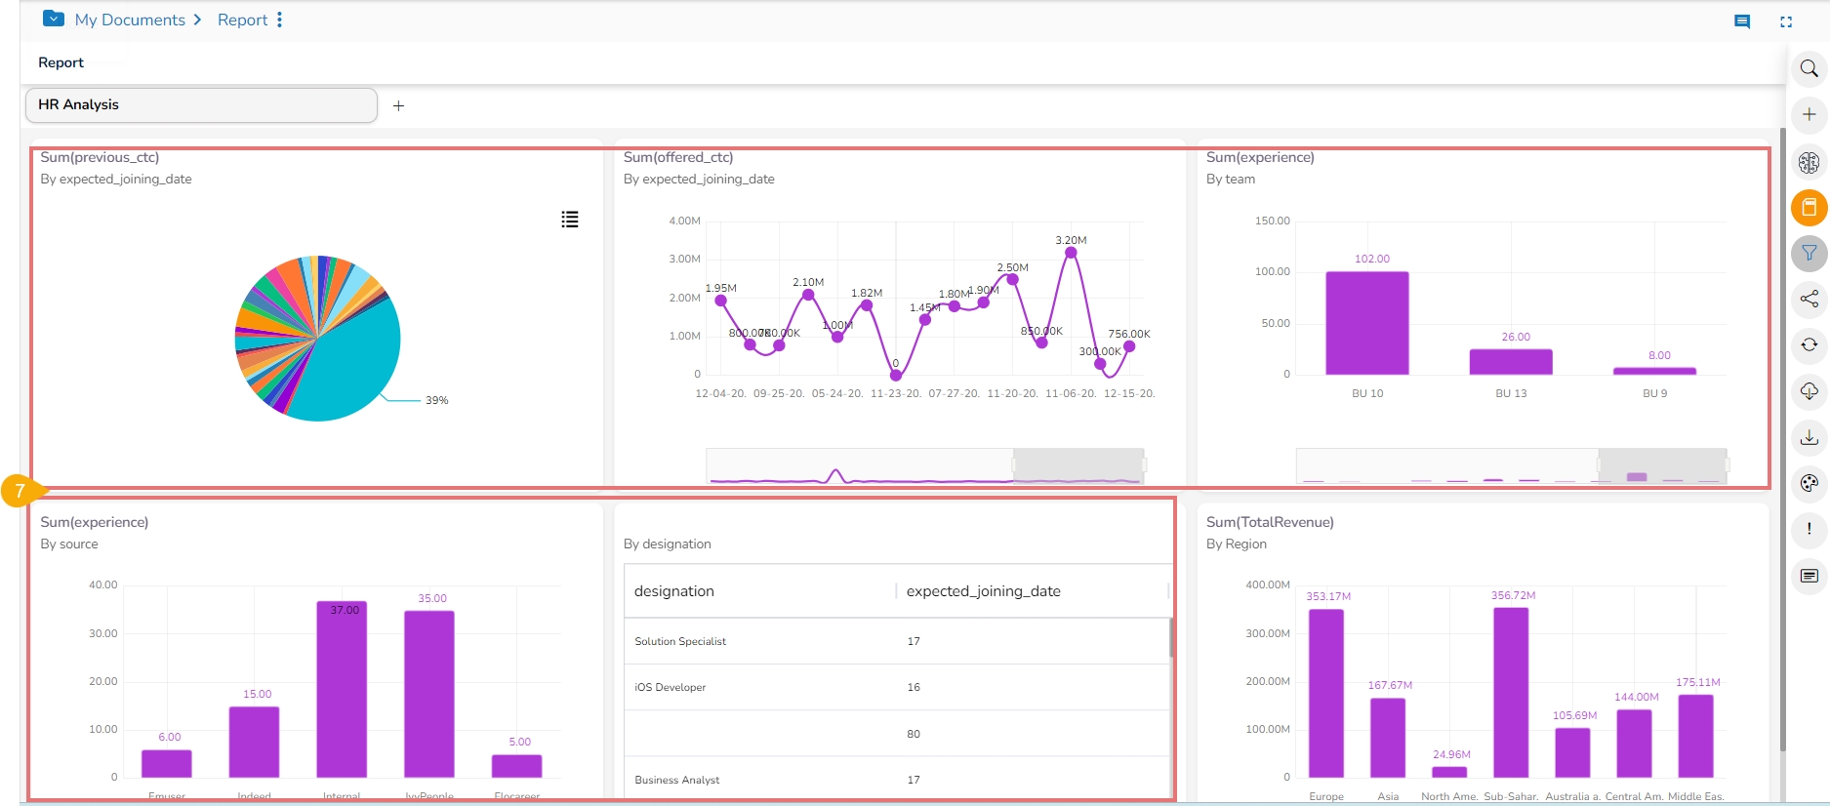Open the color palette theme icon
The image size is (1830, 806).
coord(1809,483)
